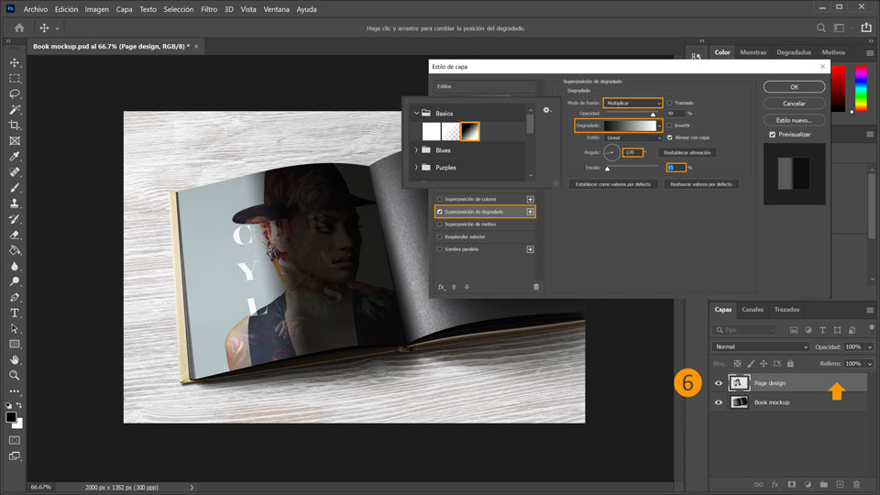Open the Modo de fusión dropdown
The height and width of the screenshot is (495, 880).
click(x=632, y=103)
